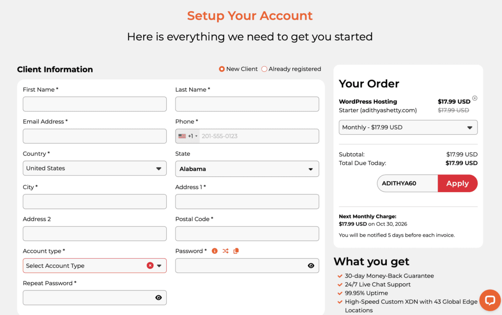
Task: Click the coupon code field containing ADITHYA60
Action: click(x=407, y=183)
